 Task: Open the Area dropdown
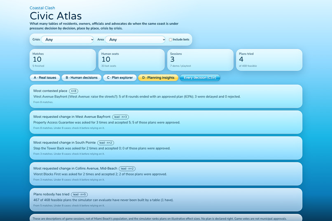click(135, 40)
